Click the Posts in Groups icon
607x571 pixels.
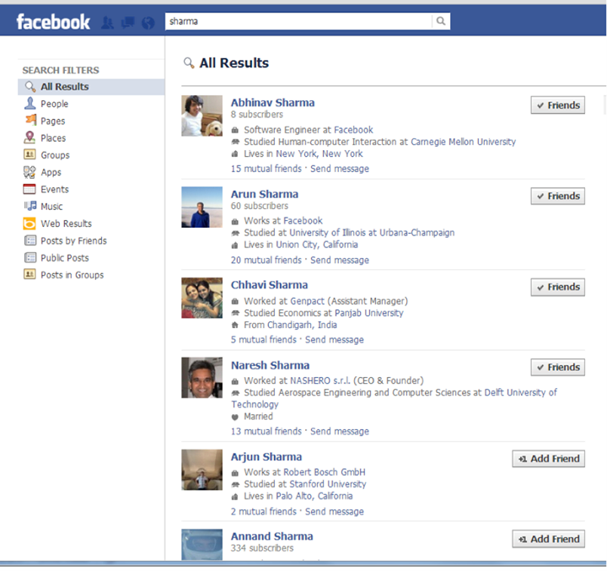pos(30,274)
